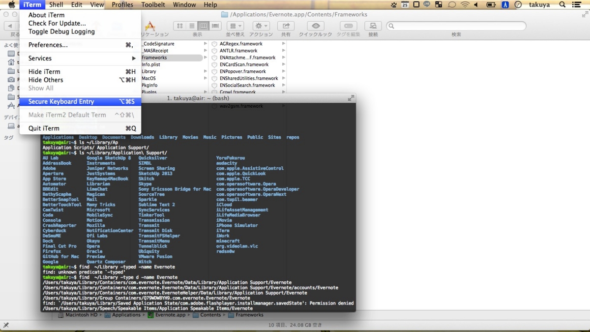
Task: Open the Apple menu
Action: (11, 4)
